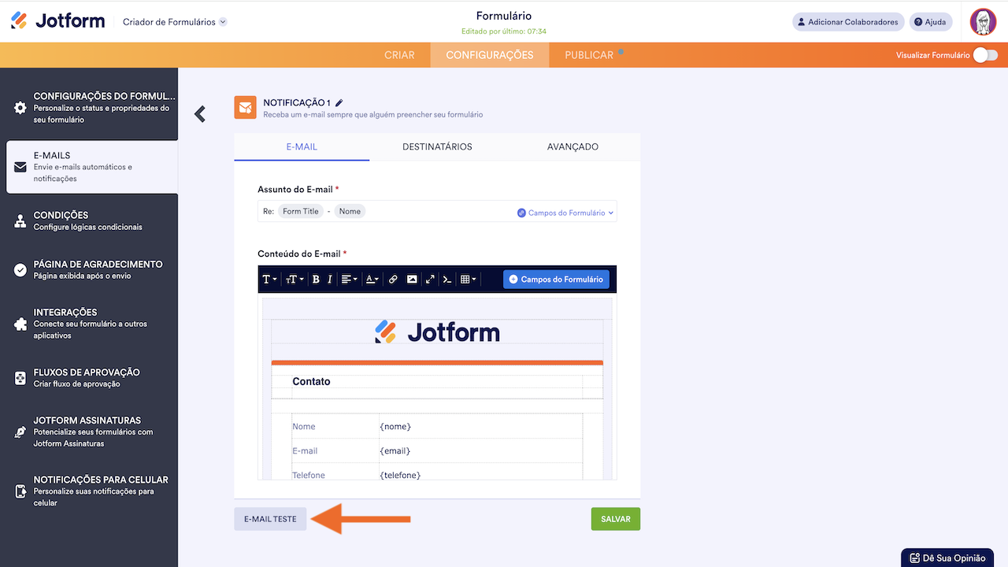This screenshot has height=567, width=1008.
Task: Open the font family dropdown
Action: (x=269, y=279)
